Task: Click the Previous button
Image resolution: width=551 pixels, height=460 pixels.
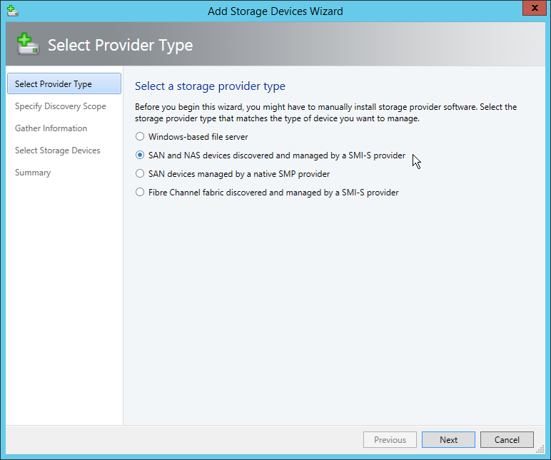Action: (x=390, y=439)
